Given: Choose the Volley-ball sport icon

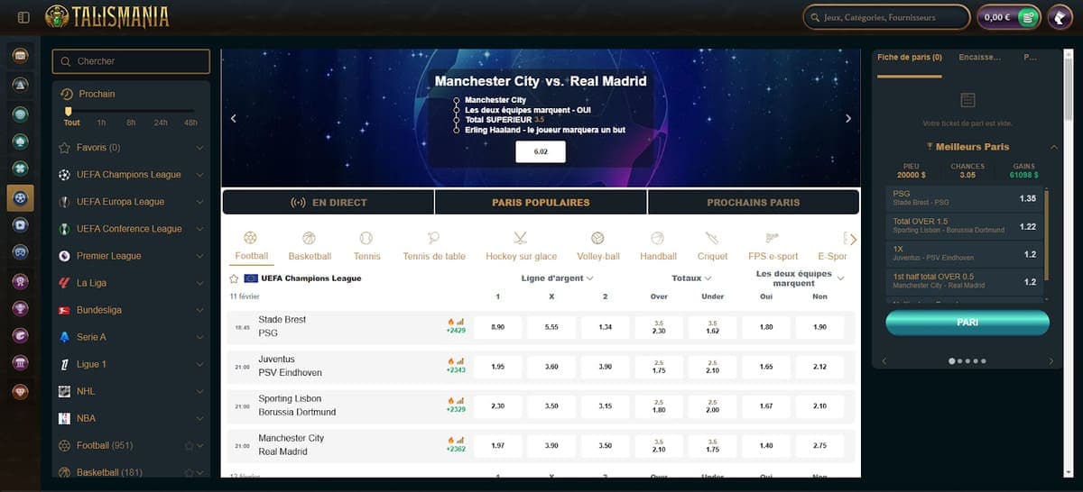Looking at the screenshot, I should pyautogui.click(x=597, y=239).
